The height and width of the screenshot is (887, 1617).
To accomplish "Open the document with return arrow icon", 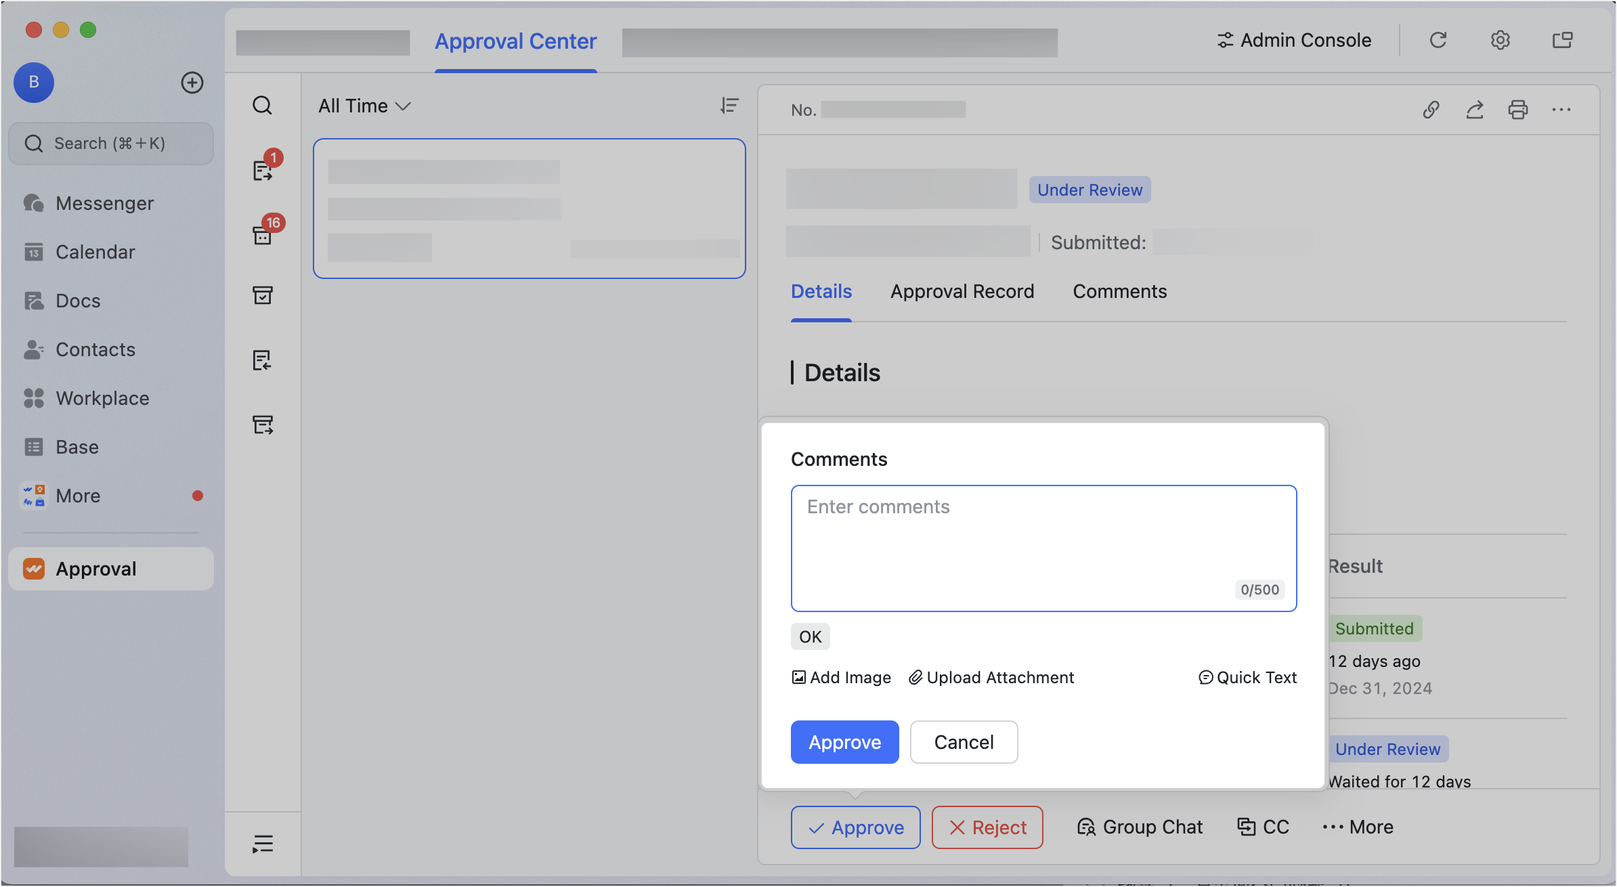I will [263, 360].
